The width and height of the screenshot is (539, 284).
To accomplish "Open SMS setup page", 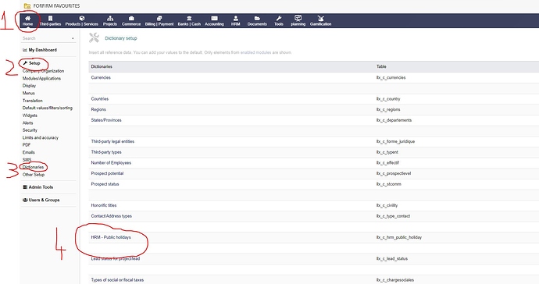I will pos(27,160).
